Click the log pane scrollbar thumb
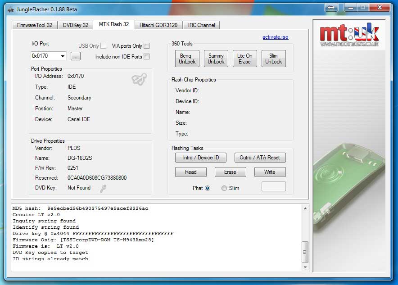Screen dimensions: 398x285 click(305, 252)
